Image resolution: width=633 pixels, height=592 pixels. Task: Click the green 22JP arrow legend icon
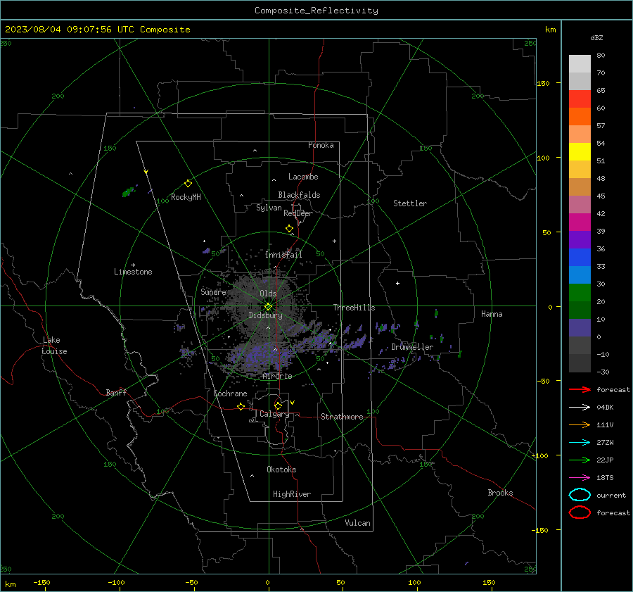coord(580,460)
